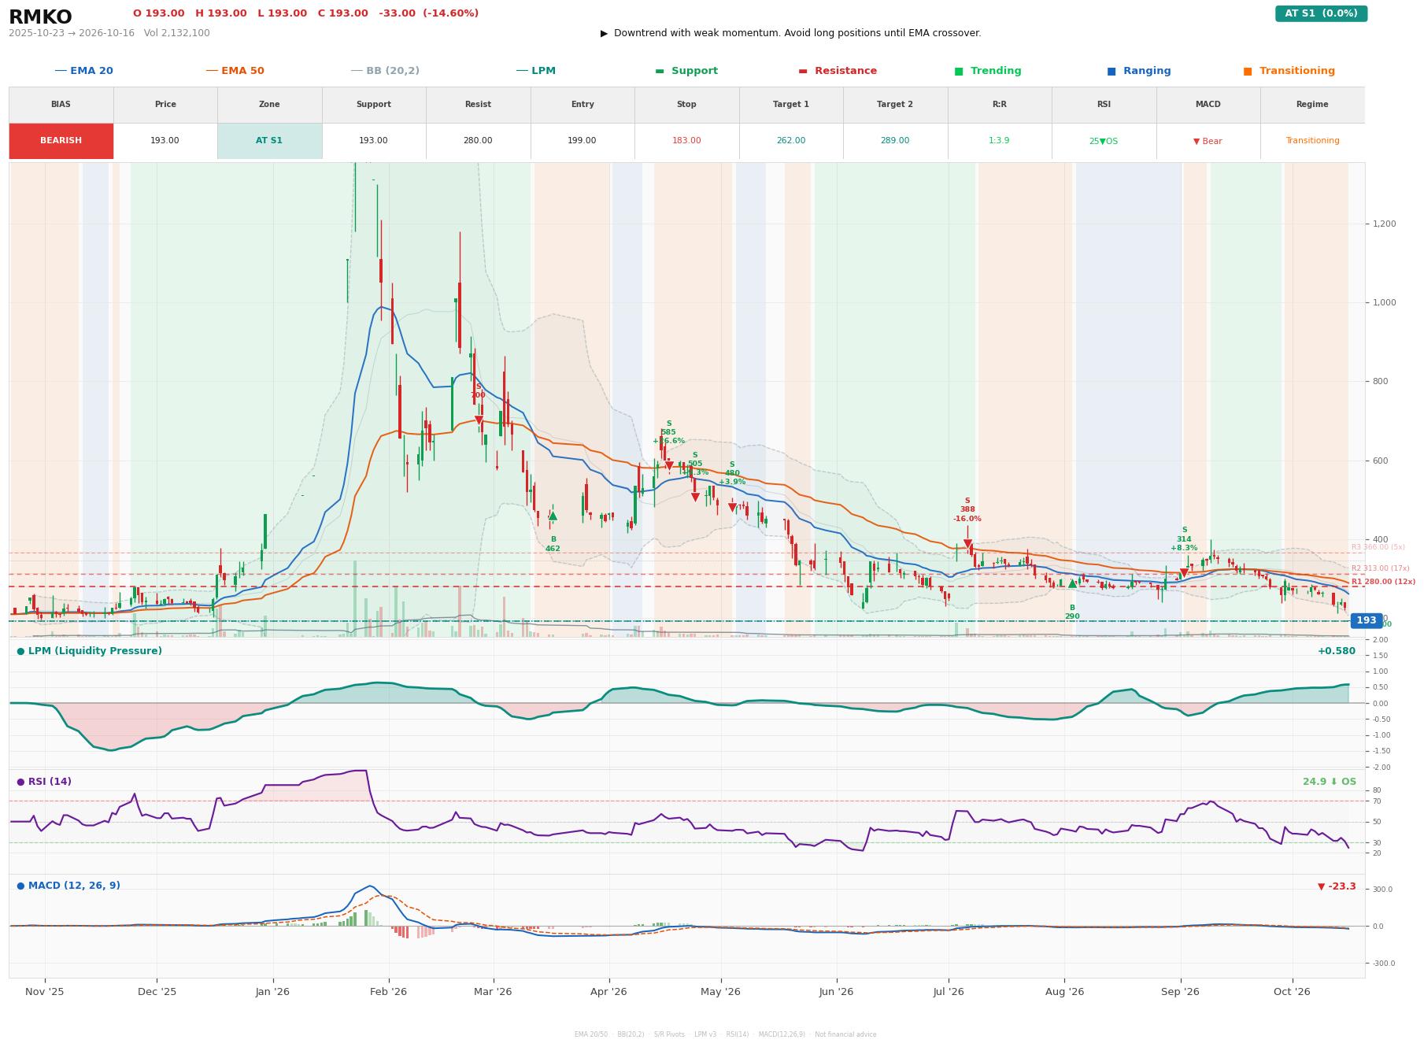Click the Trending regime legend label
Viewport: 1424px width, 1047px height.
[988, 71]
